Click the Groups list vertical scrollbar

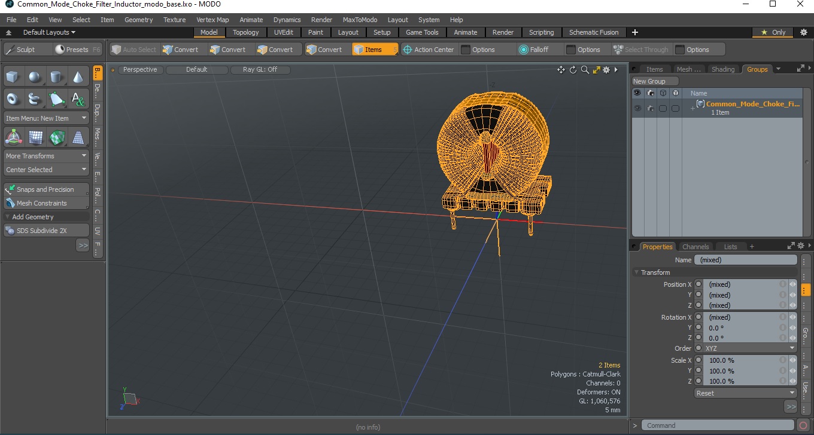(806, 161)
